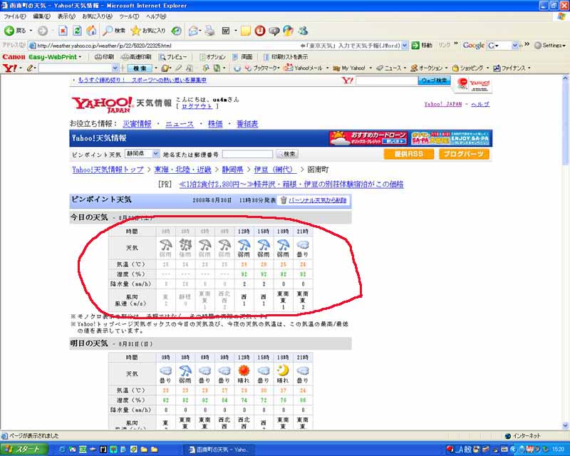The height and width of the screenshot is (456, 570).
Task: Click Easy-WebPrint 高速印刷 fast print button
Action: click(x=136, y=57)
